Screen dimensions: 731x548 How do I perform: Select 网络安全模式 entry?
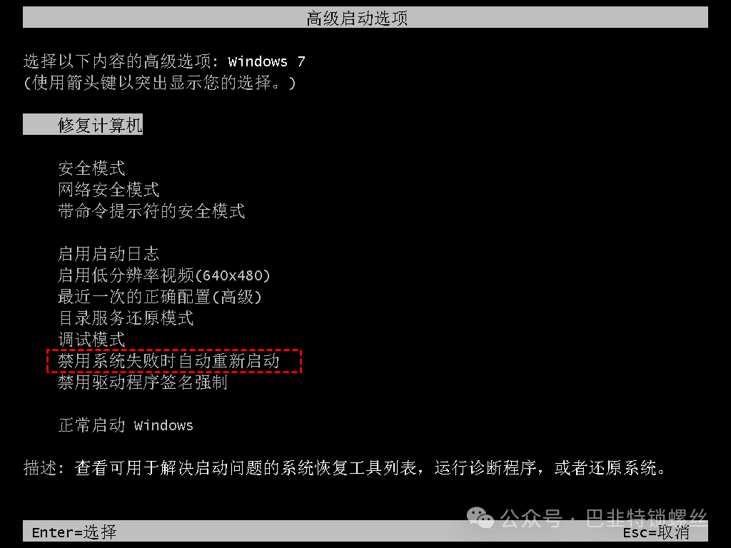(109, 189)
